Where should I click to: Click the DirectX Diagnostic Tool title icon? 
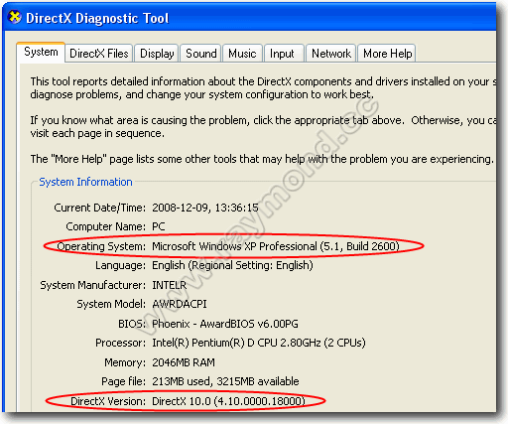(x=15, y=17)
